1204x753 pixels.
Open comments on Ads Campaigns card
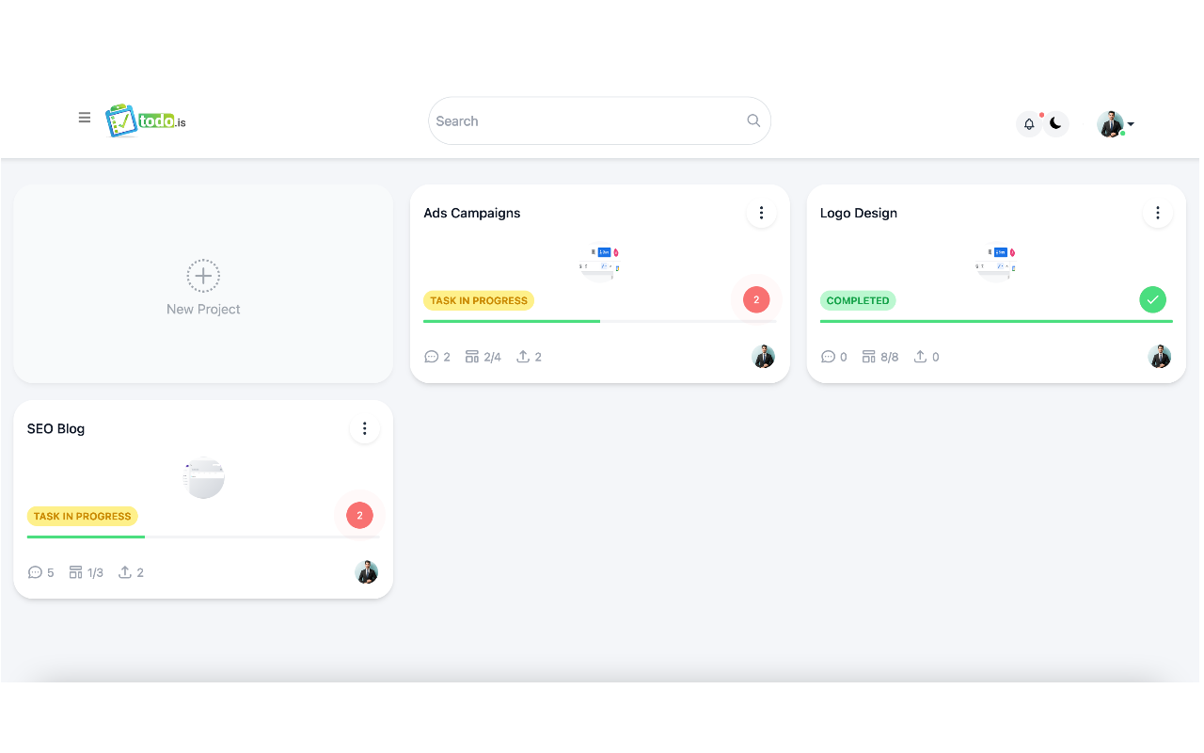(x=431, y=356)
